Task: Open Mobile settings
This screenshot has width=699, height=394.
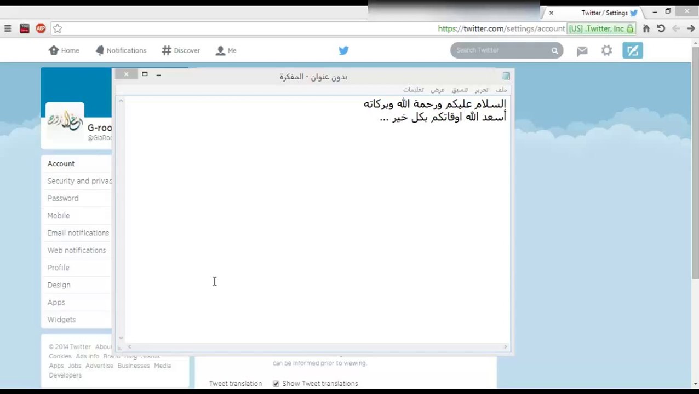Action: [59, 216]
